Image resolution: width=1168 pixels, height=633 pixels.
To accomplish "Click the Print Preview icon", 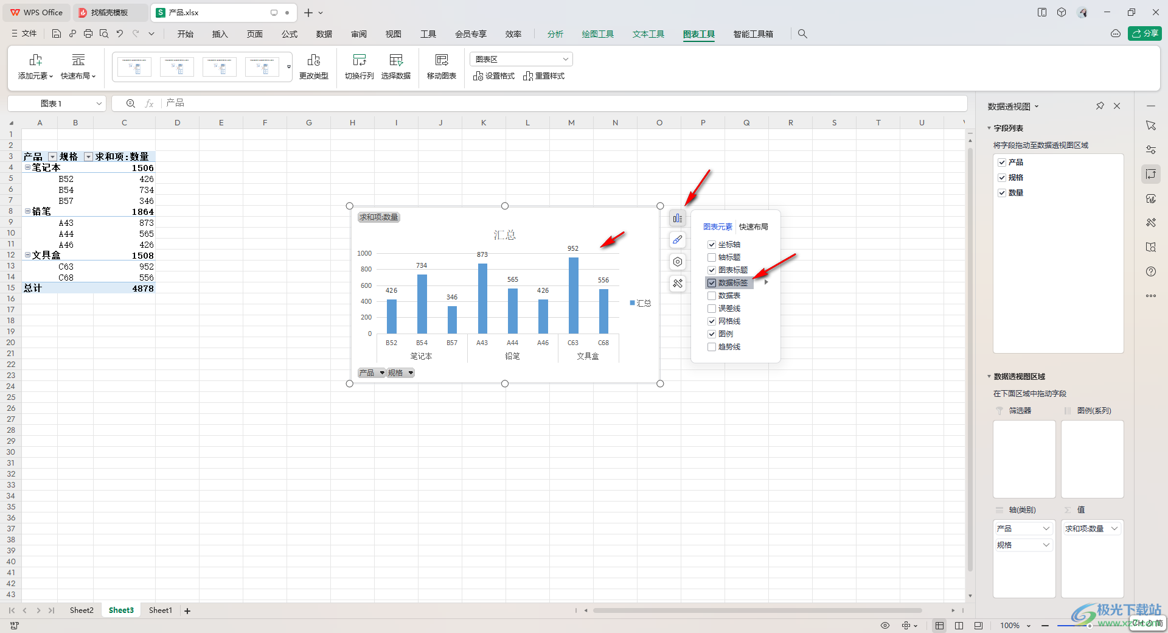I will click(x=104, y=34).
